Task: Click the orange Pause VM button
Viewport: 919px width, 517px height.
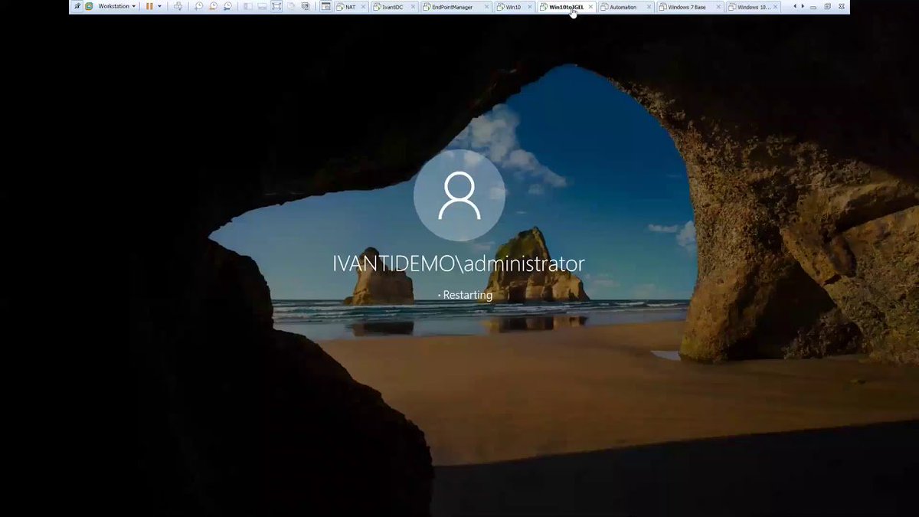Action: pos(149,6)
